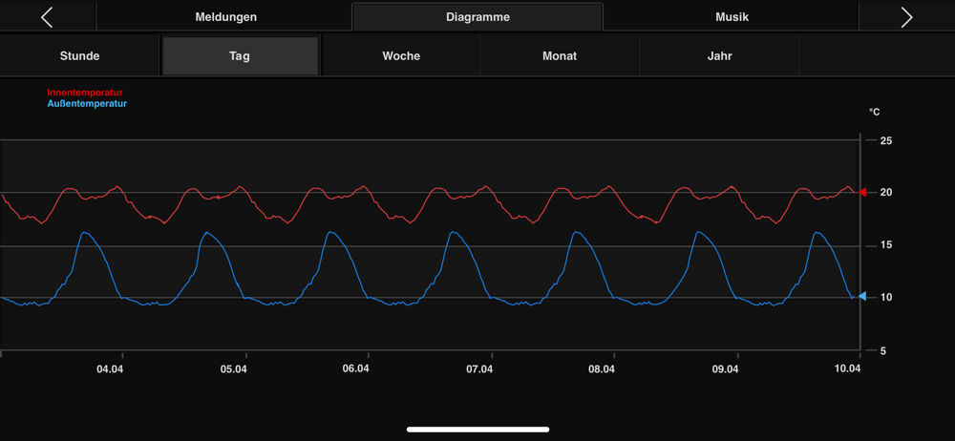Go back with the left arrow
This screenshot has height=441, width=955.
pos(47,17)
